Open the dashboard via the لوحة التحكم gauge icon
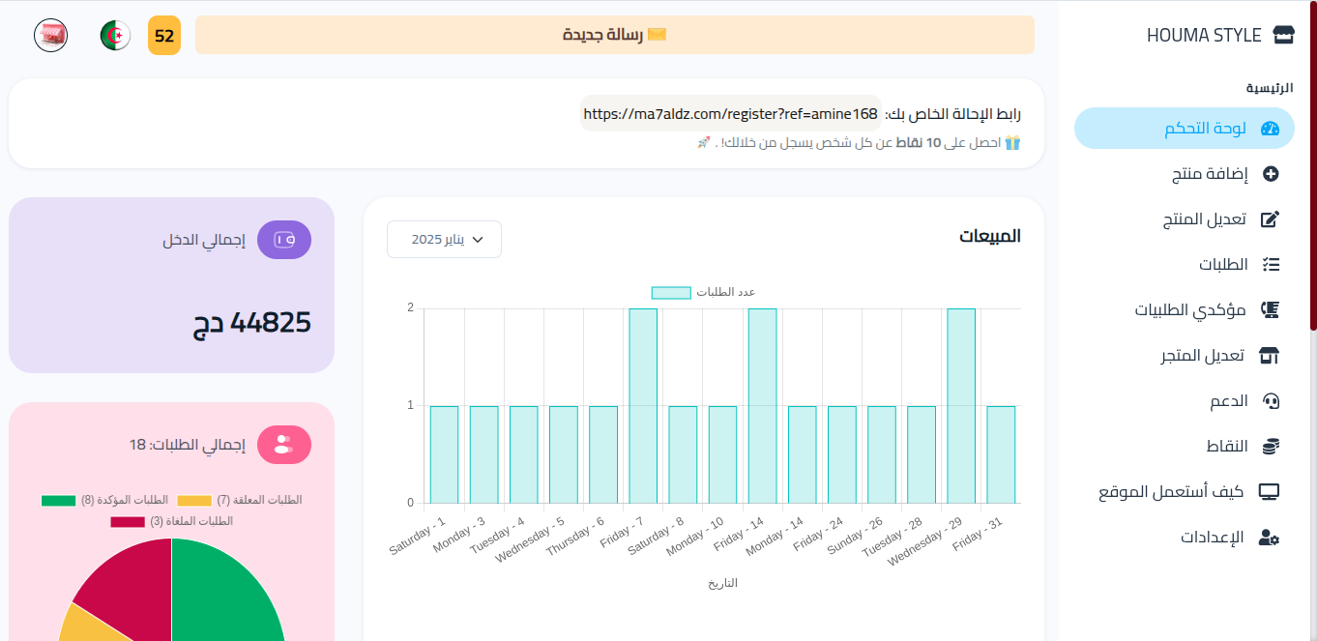The image size is (1317, 641). [1271, 129]
